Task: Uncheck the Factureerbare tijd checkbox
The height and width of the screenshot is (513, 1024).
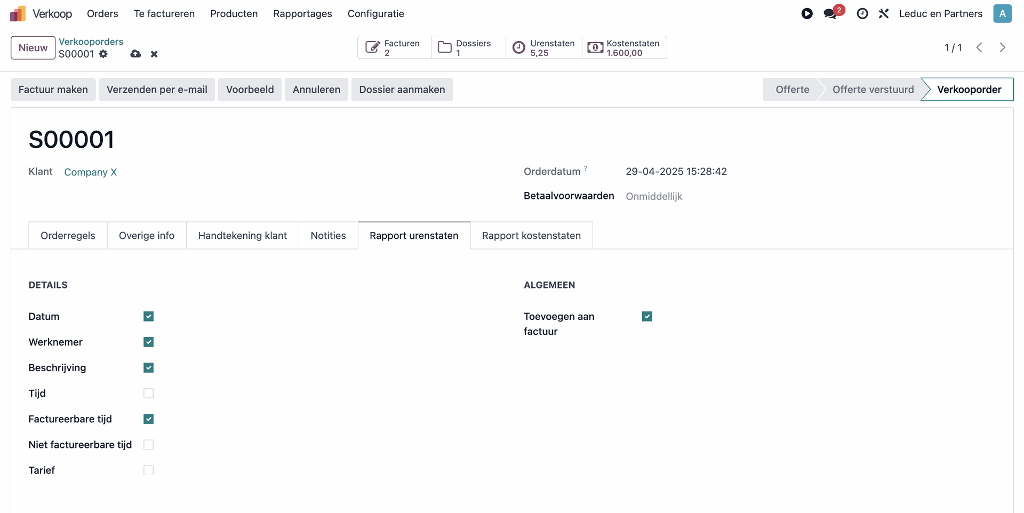Action: pos(149,419)
